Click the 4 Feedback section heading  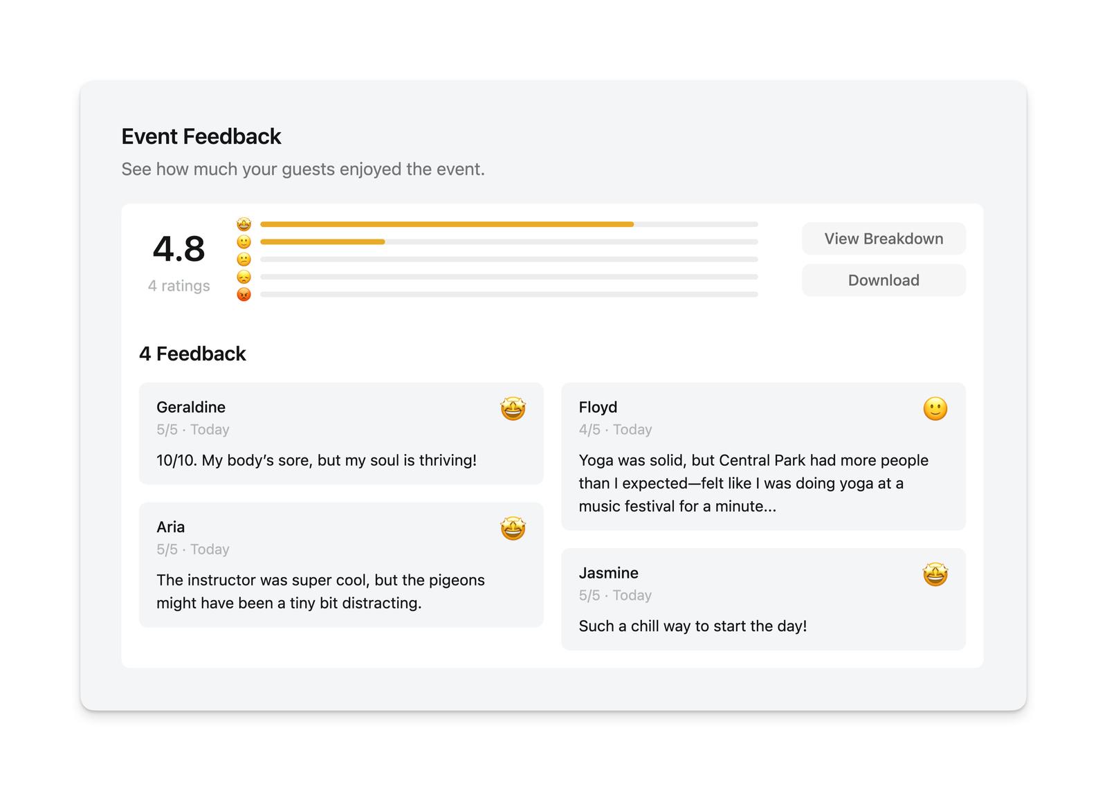click(x=192, y=354)
